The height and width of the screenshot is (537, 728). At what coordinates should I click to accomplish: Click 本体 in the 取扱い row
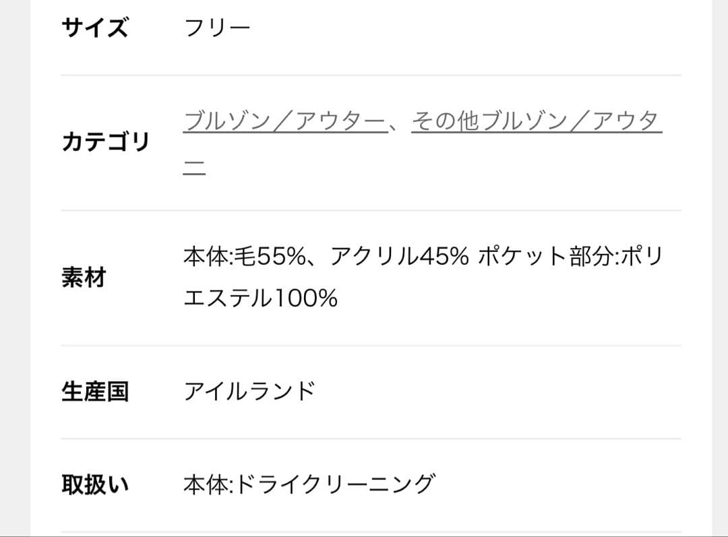coord(206,484)
